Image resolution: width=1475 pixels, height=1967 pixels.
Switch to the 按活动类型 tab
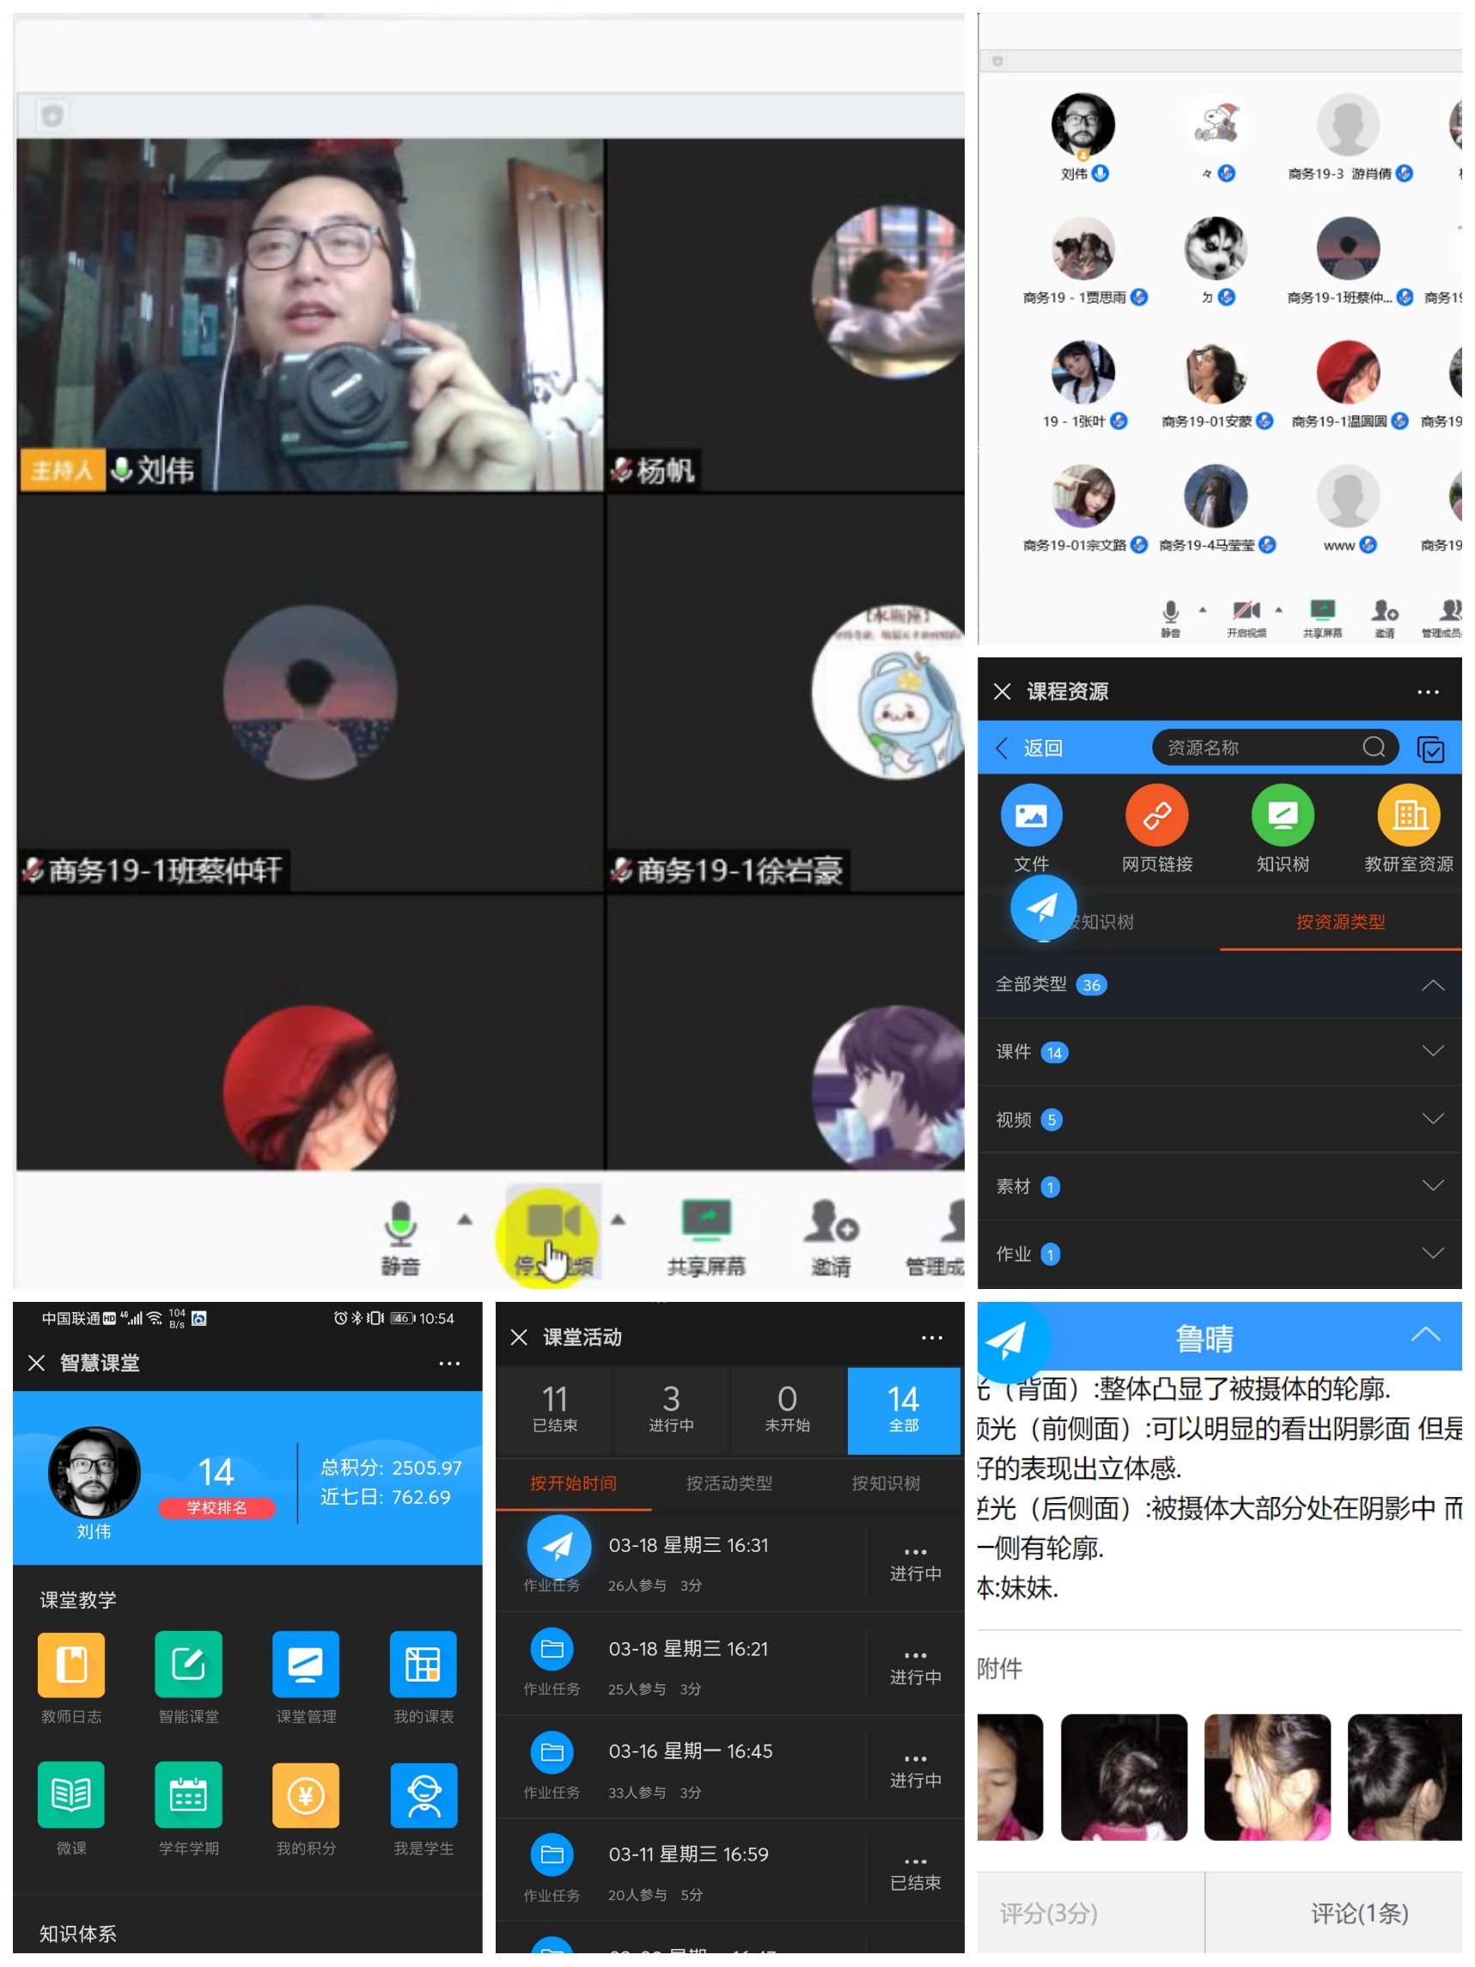pyautogui.click(x=729, y=1483)
